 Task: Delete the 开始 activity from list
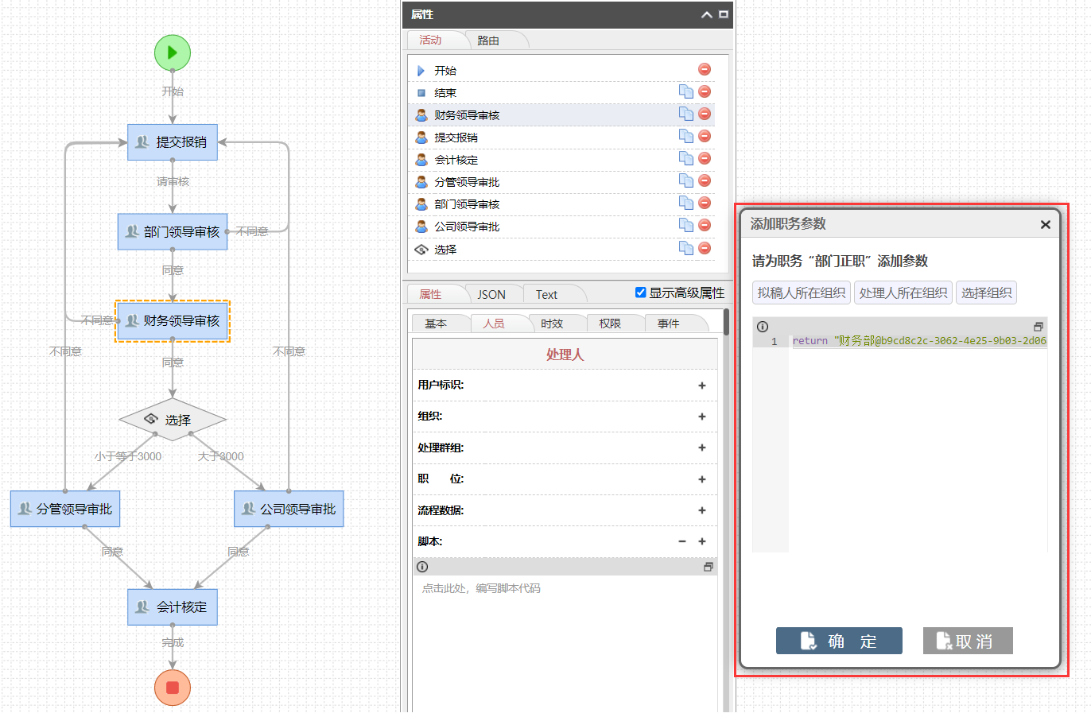point(705,70)
